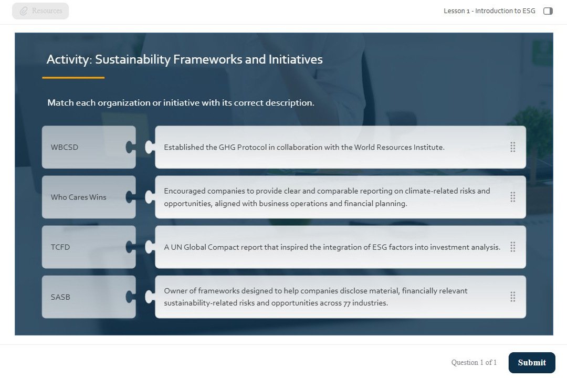The image size is (567, 378).
Task: Click the 'A UN Global Compact report' description card
Action: click(340, 247)
